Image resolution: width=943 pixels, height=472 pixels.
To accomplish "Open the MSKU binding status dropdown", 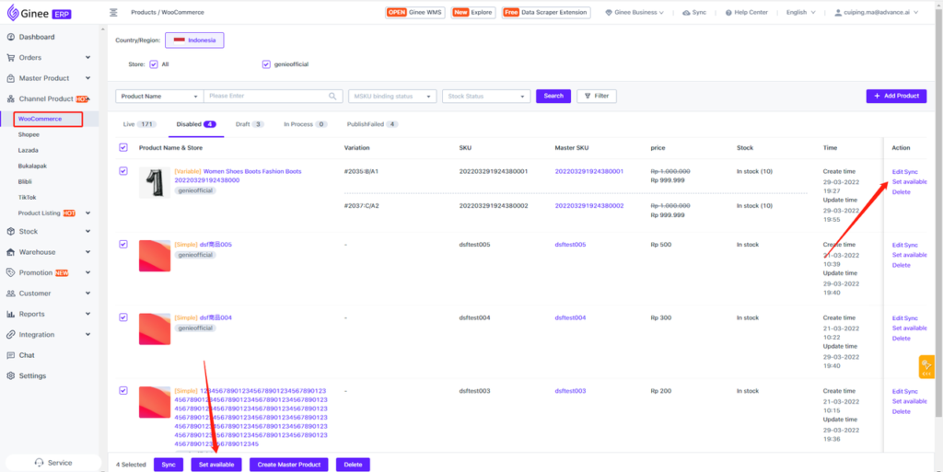I will coord(392,96).
